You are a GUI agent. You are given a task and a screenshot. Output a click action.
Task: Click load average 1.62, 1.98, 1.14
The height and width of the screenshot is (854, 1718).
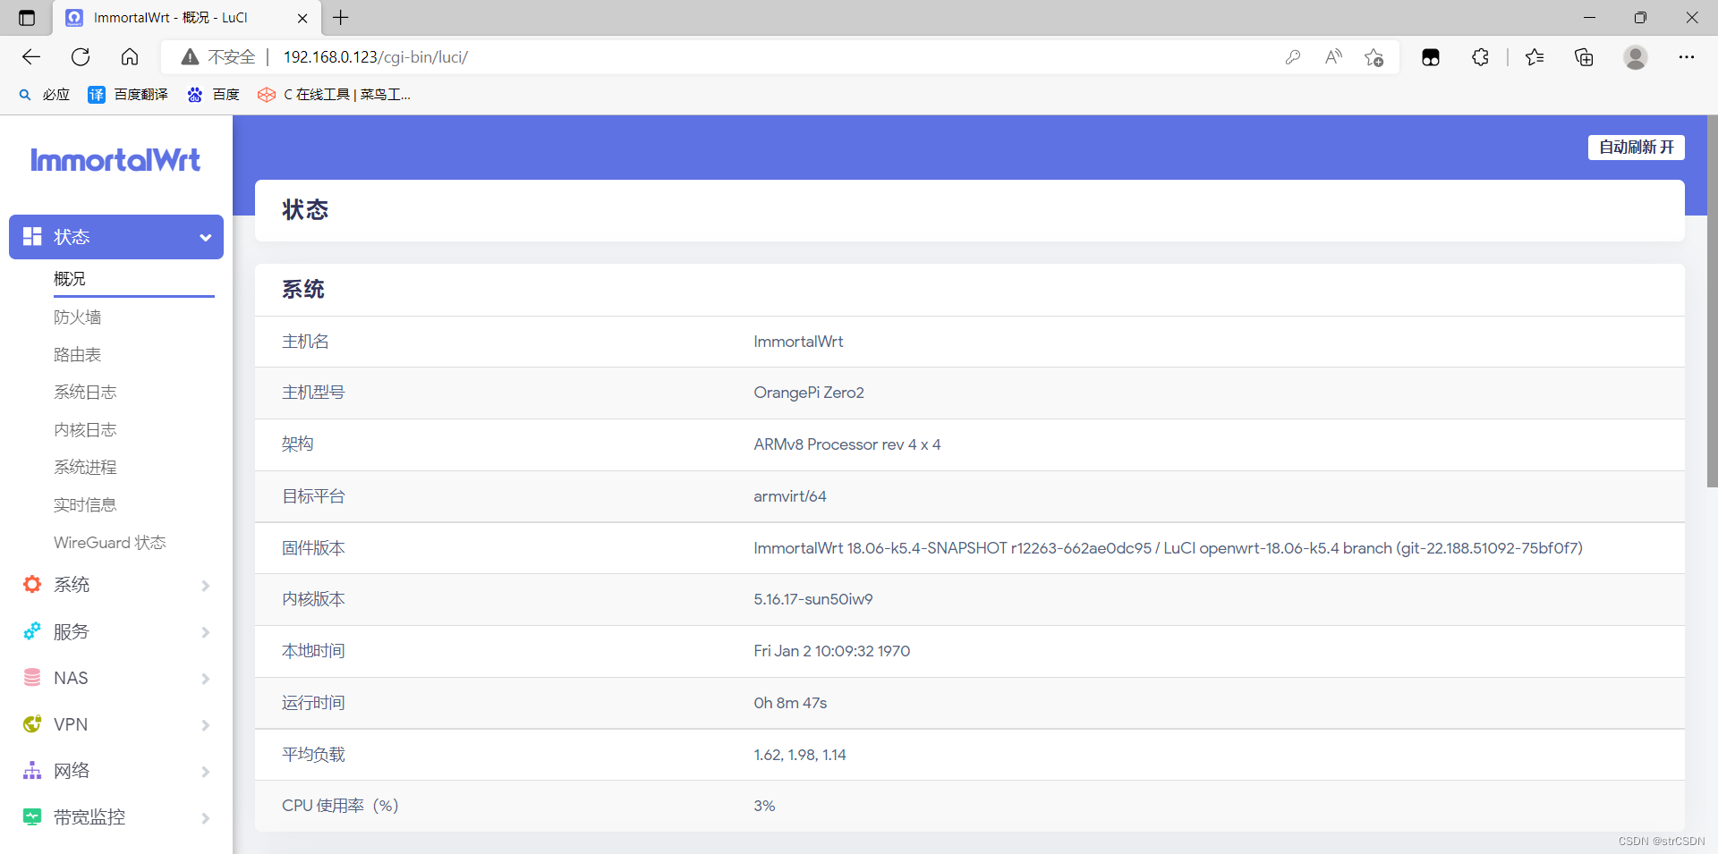coord(800,755)
